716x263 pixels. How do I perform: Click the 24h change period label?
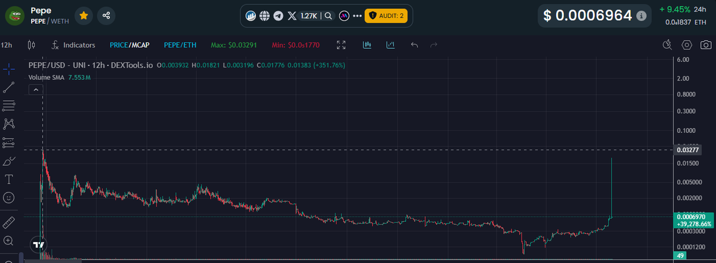[x=700, y=9]
